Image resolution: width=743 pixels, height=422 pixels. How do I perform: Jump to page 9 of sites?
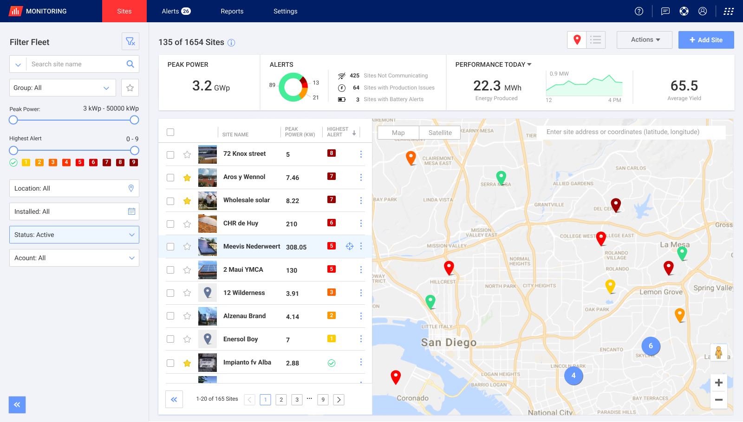(x=323, y=400)
